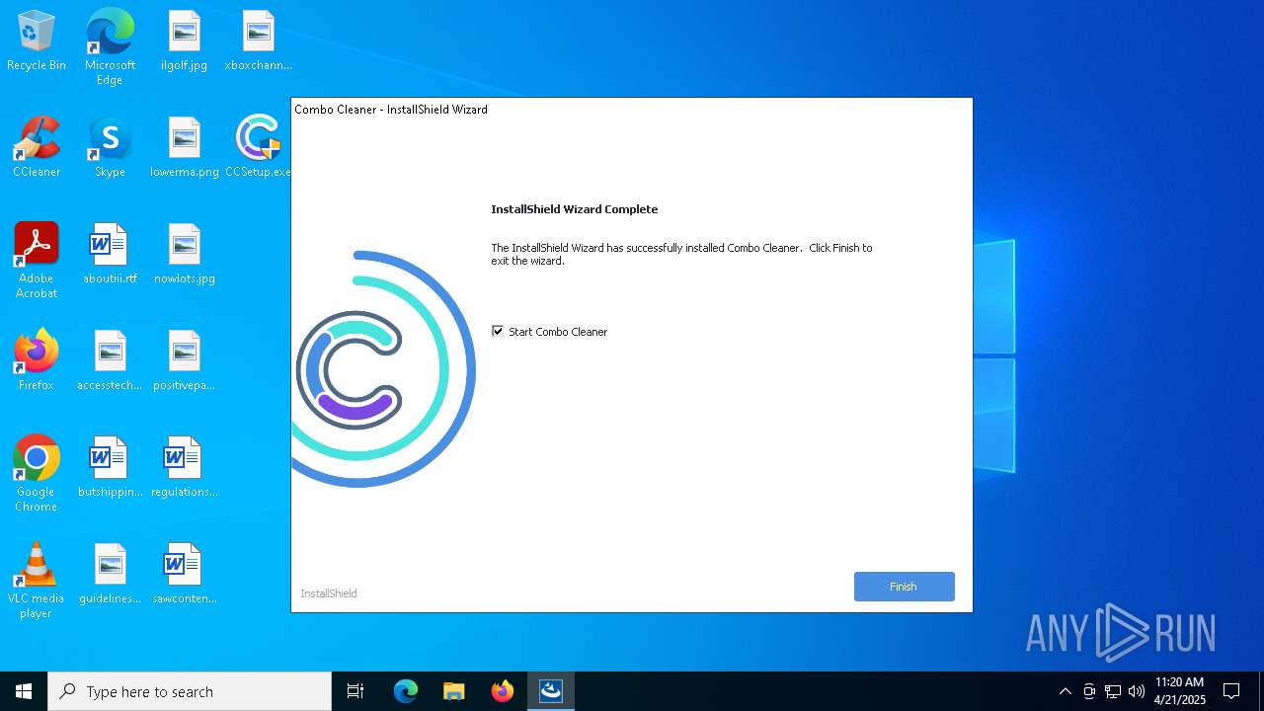Select sawconten... Word document

[x=185, y=575]
